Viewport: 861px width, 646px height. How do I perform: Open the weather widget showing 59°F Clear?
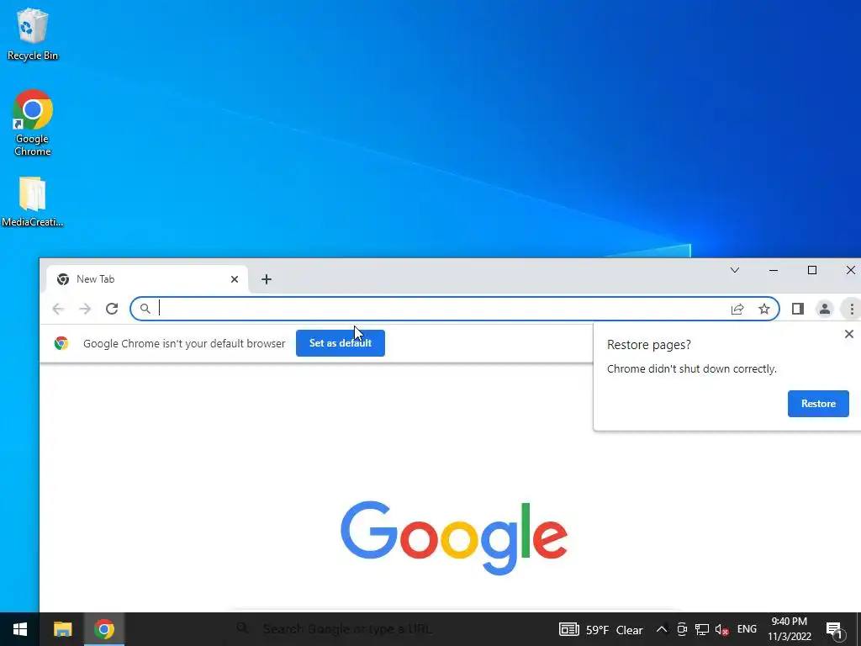[x=600, y=629]
